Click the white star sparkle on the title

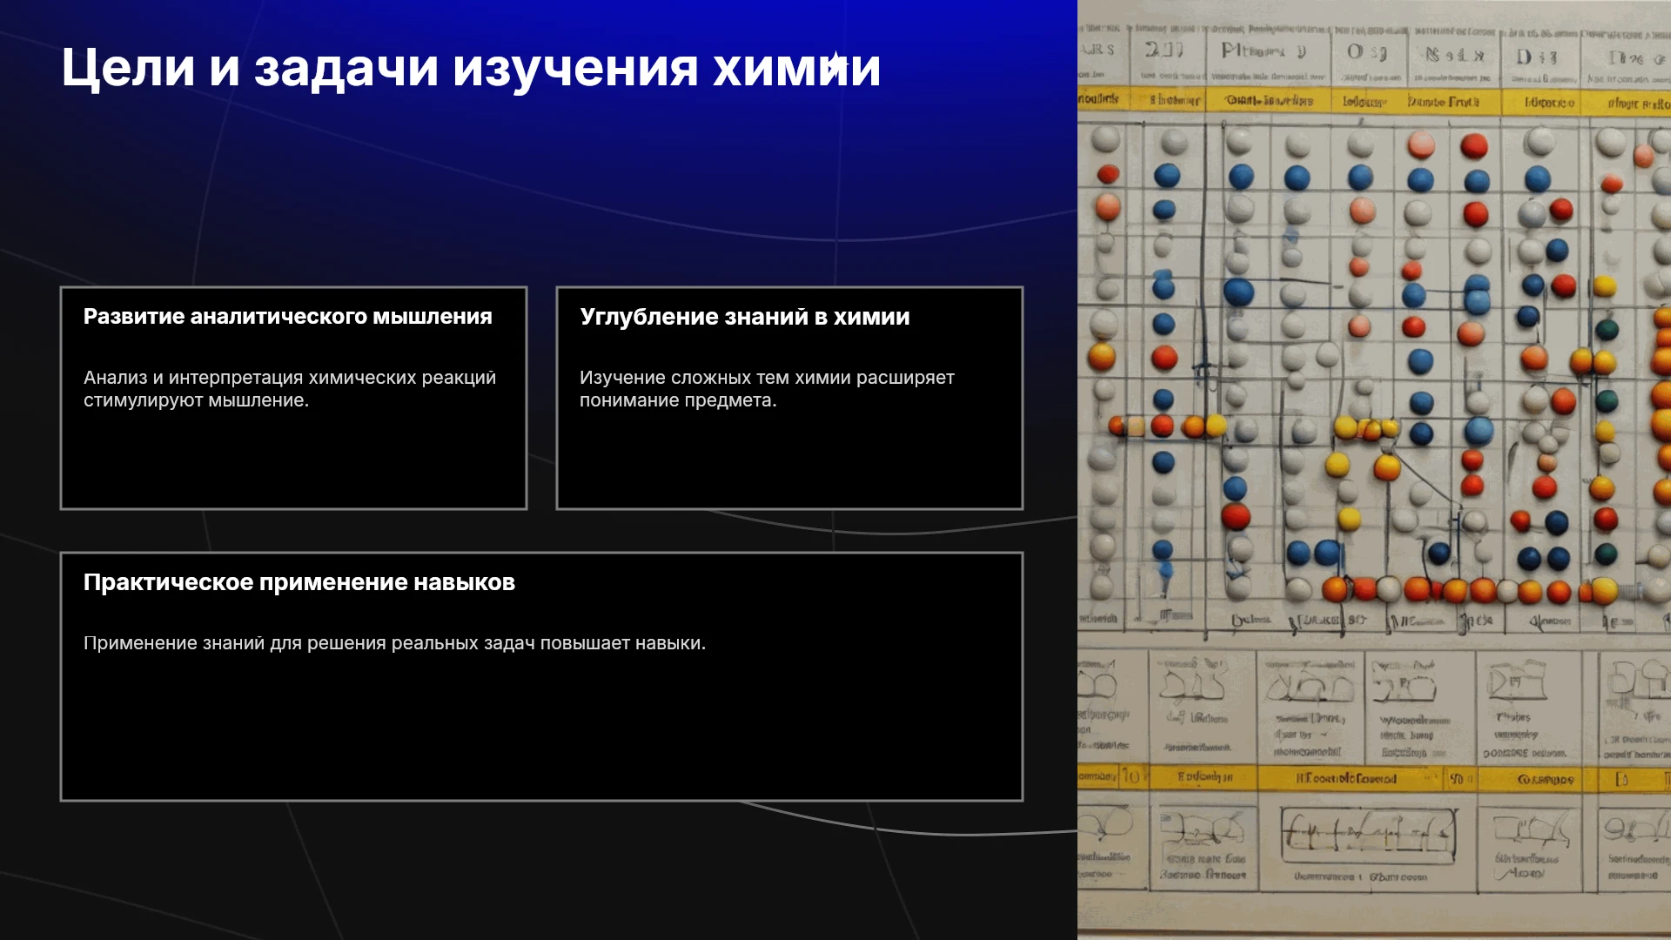tap(835, 65)
